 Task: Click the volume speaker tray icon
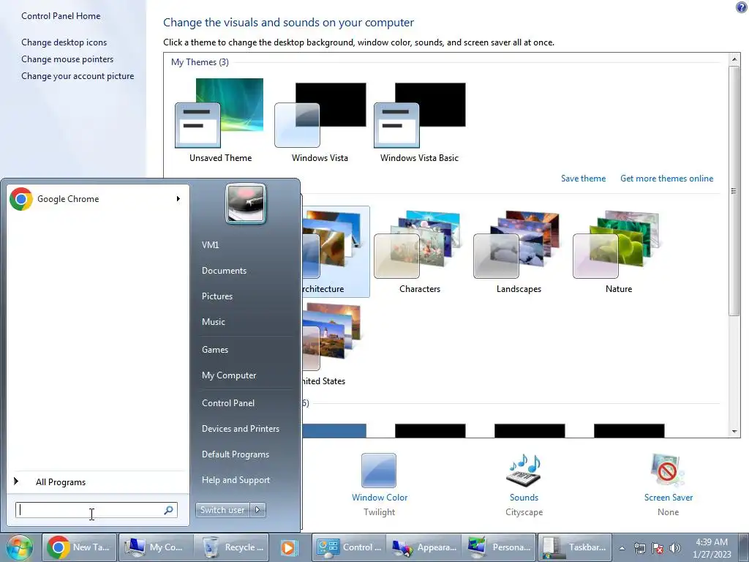pyautogui.click(x=674, y=548)
